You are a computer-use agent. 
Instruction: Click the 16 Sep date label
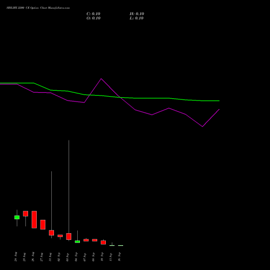pos(119,256)
